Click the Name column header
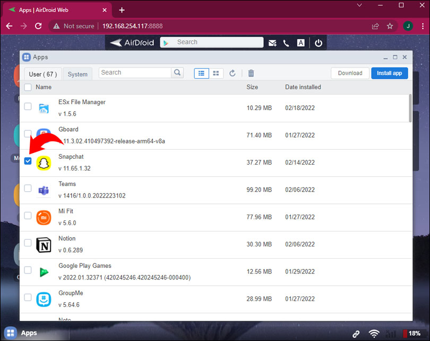 point(44,87)
